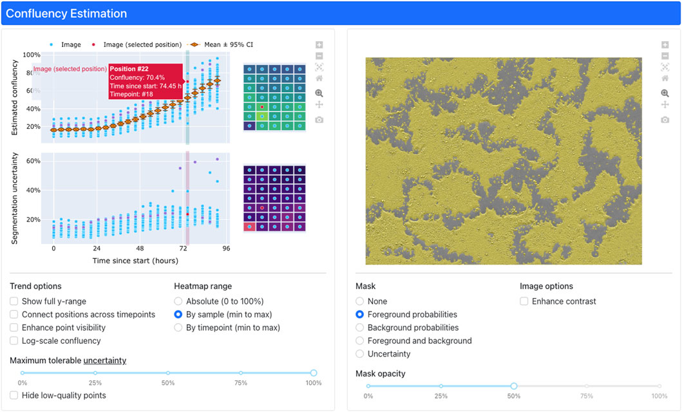Image resolution: width=682 pixels, height=412 pixels.
Task: Zoom out on the confluency trend chart
Action: pyautogui.click(x=319, y=56)
